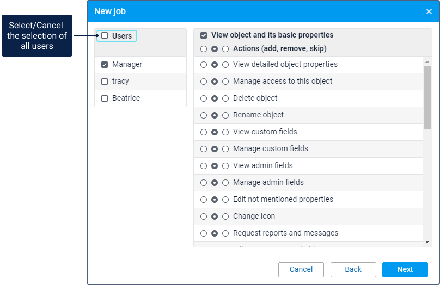Go Back to the previous step
Viewport: 440px width, 285px height.
click(353, 269)
